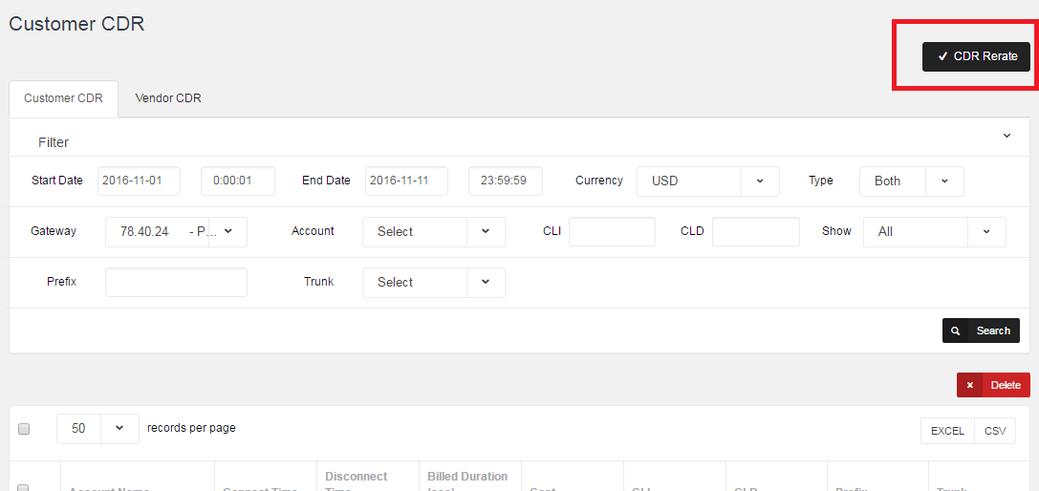Click the magnifier icon on Search button
The image size is (1039, 491).
[x=956, y=331]
